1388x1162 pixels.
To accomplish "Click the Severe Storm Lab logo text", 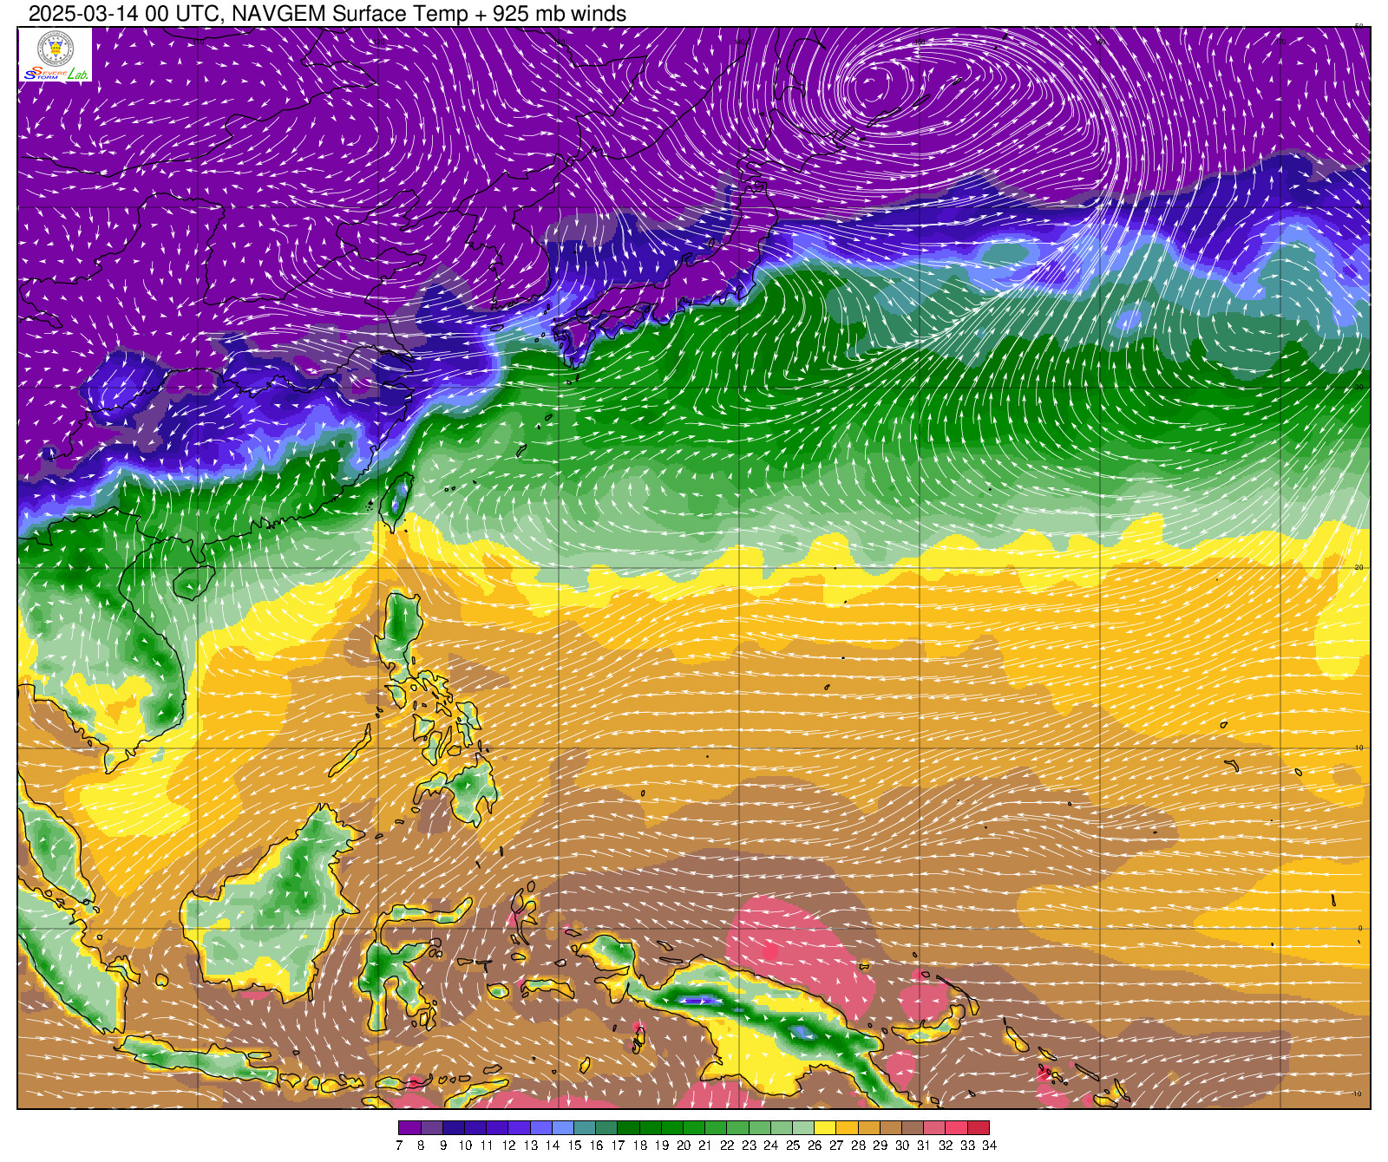I will [56, 74].
